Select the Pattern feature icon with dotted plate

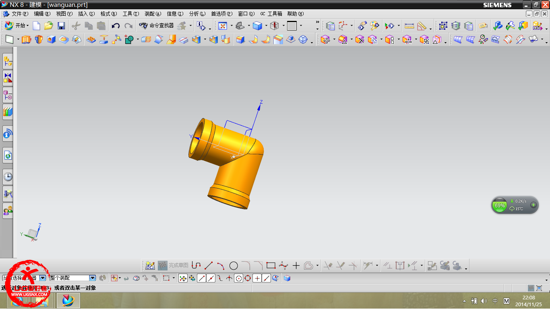pos(91,39)
